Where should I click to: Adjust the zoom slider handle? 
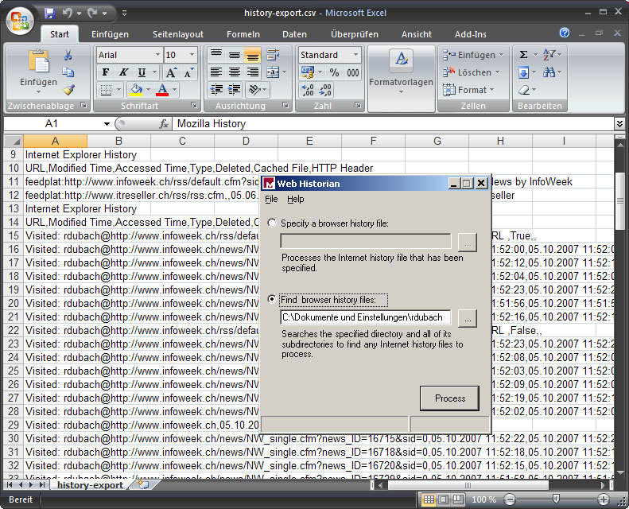556,499
